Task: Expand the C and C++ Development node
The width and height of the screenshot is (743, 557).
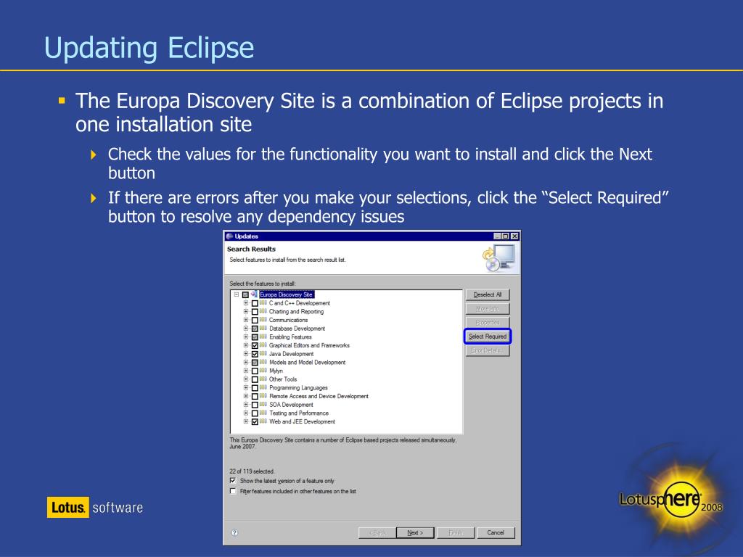Action: click(246, 302)
